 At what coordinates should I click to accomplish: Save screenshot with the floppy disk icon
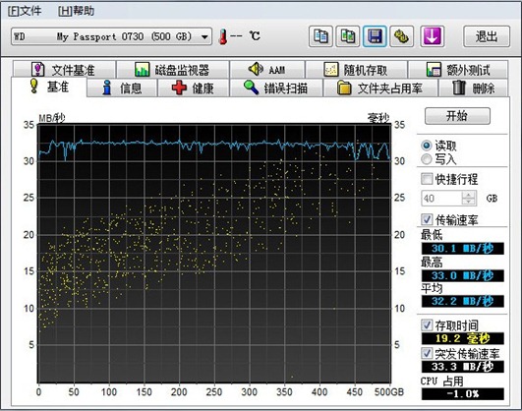(375, 36)
